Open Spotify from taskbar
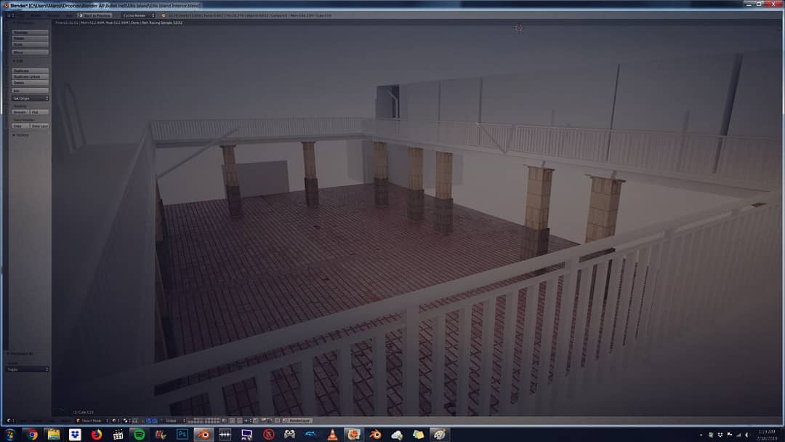This screenshot has width=785, height=442. (139, 435)
